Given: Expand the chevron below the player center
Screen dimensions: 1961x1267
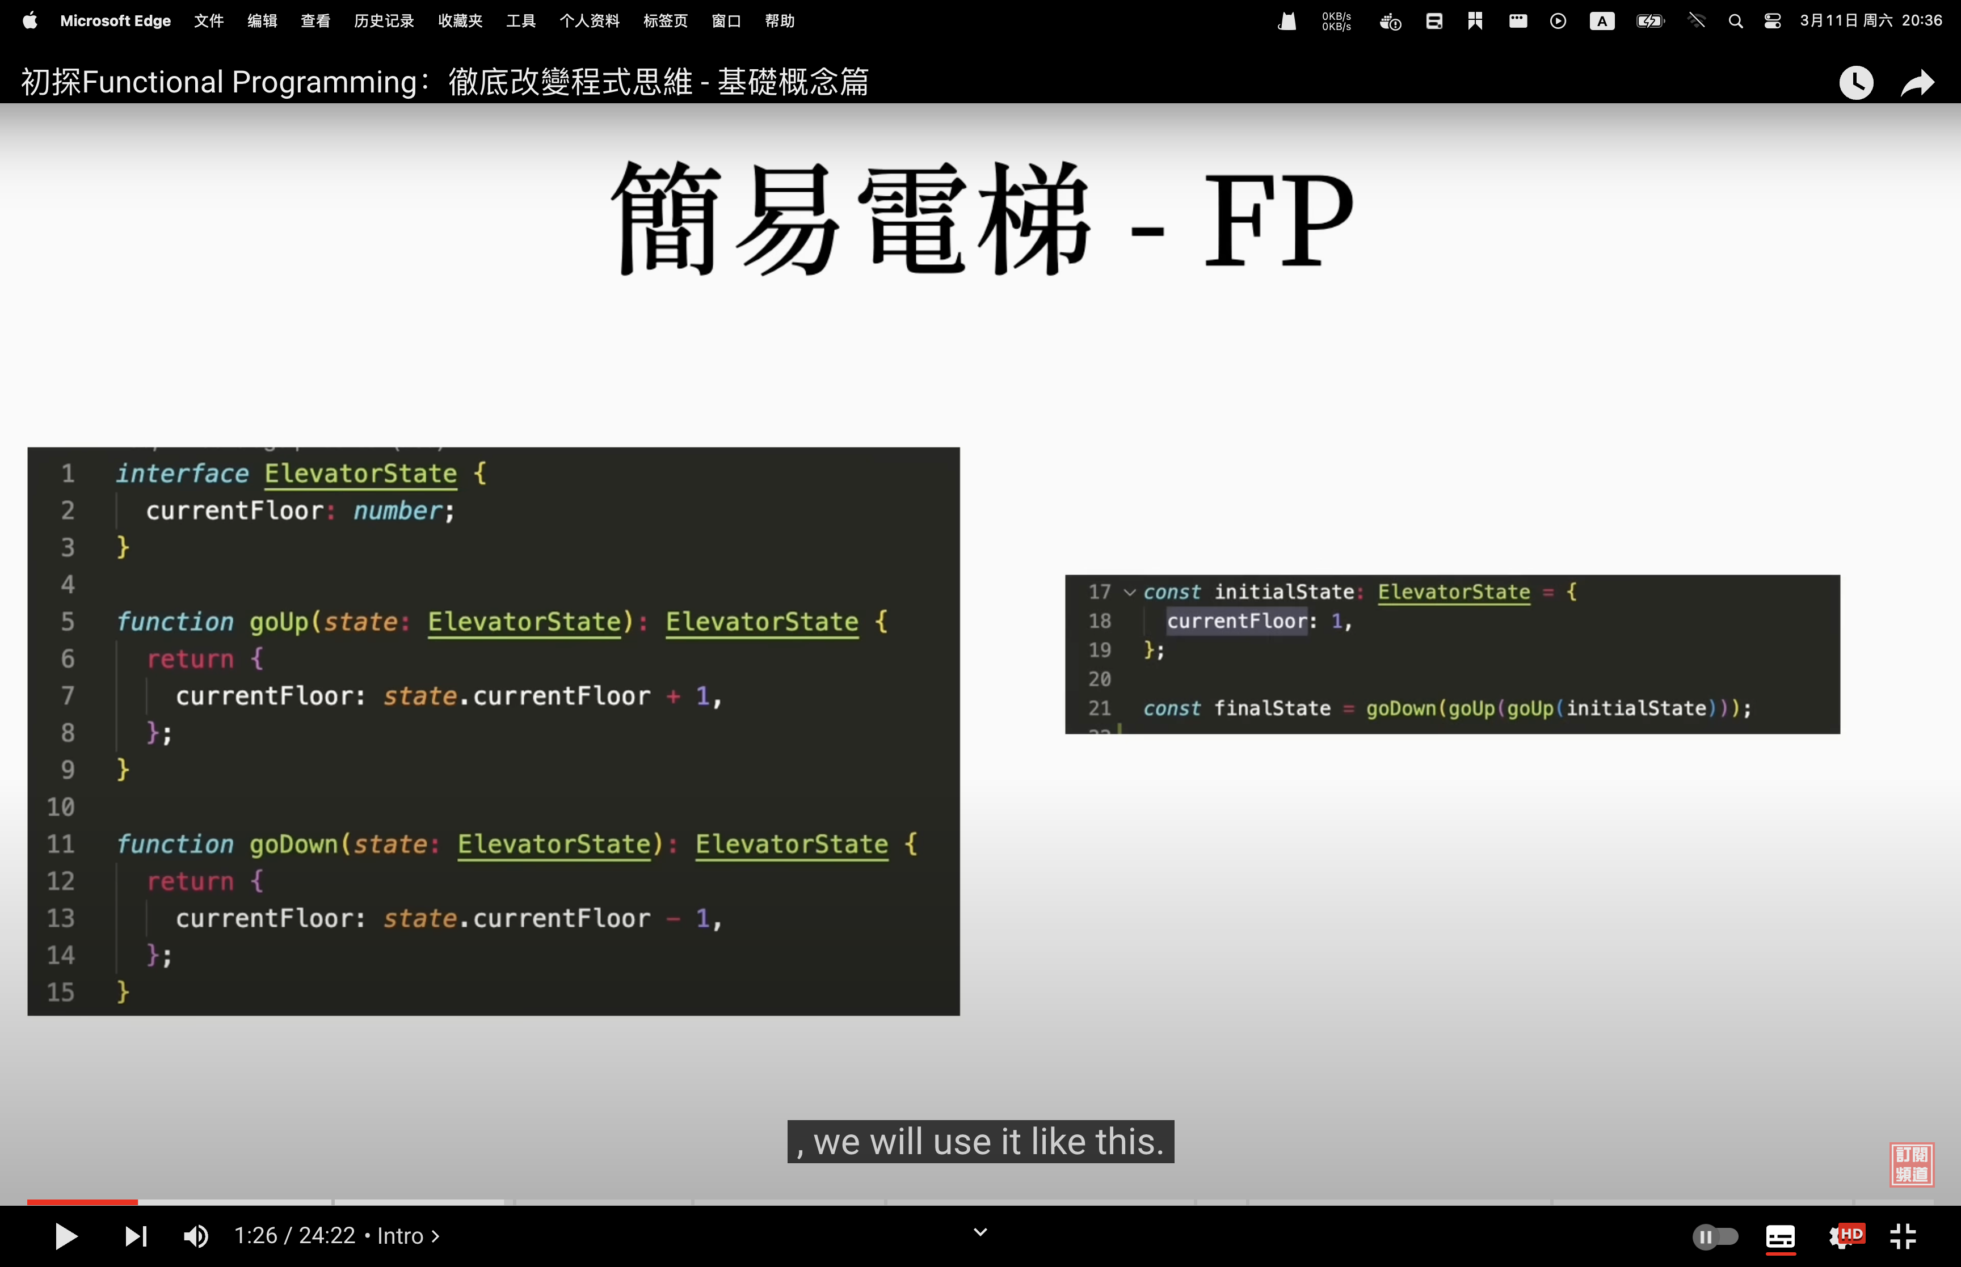Looking at the screenshot, I should [x=980, y=1232].
